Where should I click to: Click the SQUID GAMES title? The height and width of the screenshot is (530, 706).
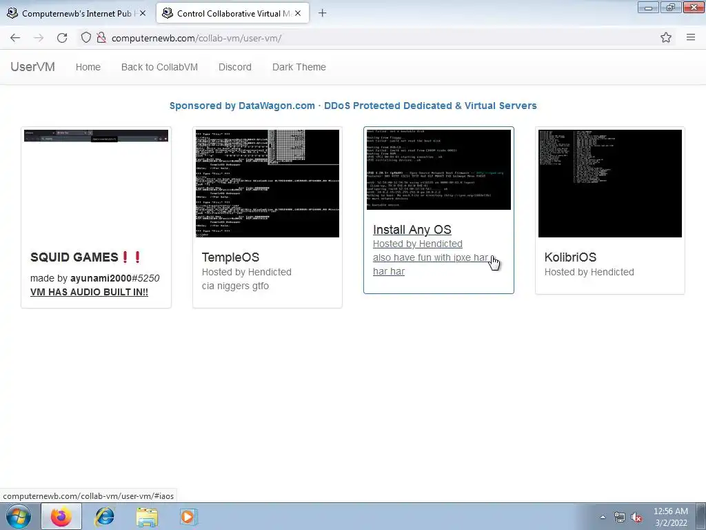click(86, 257)
